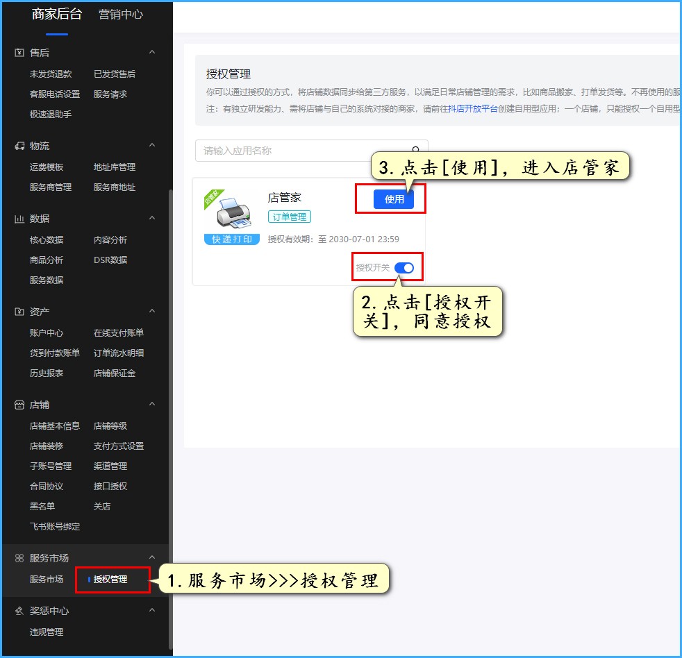The height and width of the screenshot is (658, 682).
Task: Open 授权管理 in the sidebar
Action: pos(110,579)
